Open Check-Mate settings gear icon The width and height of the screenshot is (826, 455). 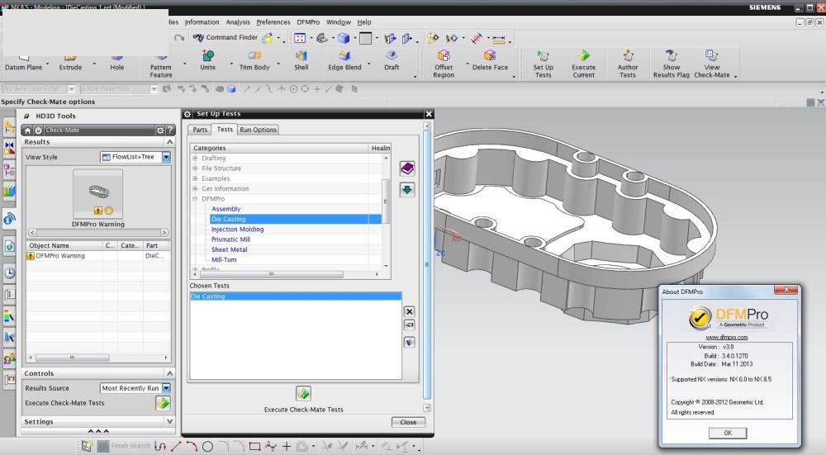pos(160,130)
